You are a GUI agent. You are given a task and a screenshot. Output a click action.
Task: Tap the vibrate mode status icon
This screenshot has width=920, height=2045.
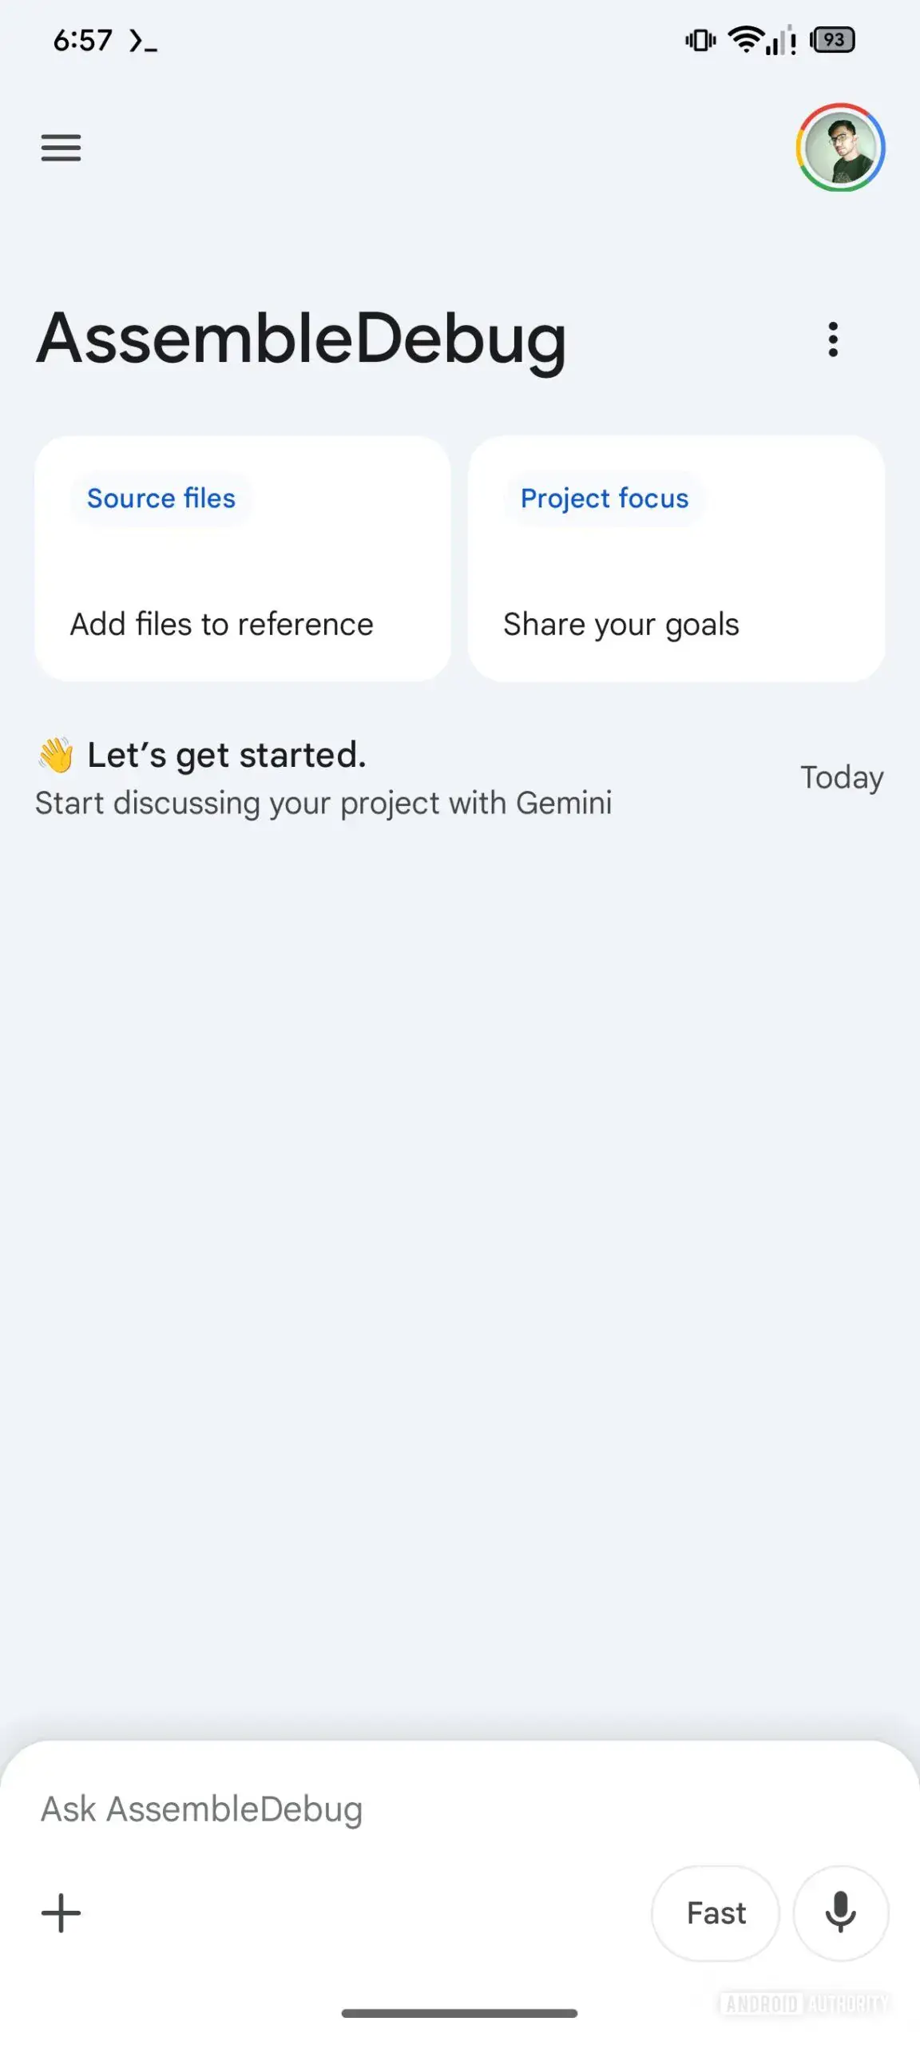(x=700, y=40)
